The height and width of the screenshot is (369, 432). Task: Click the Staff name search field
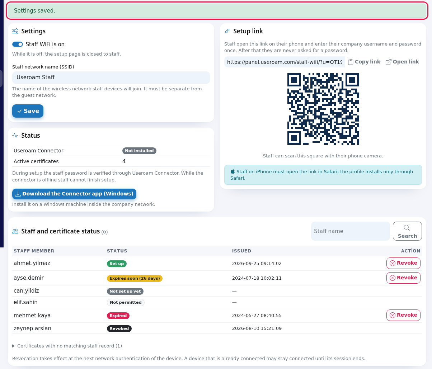(350, 231)
